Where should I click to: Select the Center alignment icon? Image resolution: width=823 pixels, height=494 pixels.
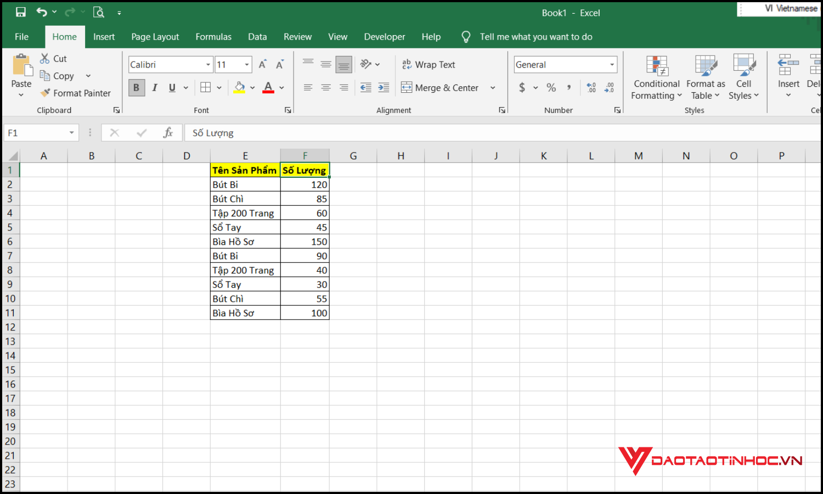click(x=326, y=87)
